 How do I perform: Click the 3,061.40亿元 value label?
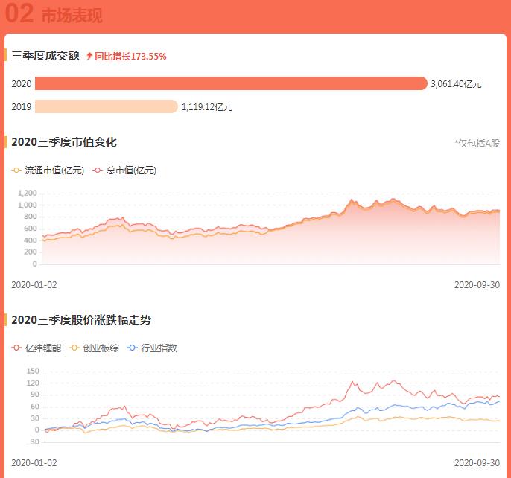[456, 84]
